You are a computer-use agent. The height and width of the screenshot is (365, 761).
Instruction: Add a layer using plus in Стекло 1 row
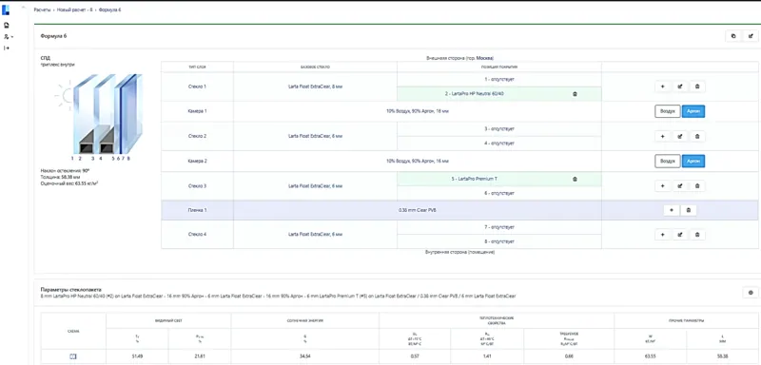click(662, 86)
